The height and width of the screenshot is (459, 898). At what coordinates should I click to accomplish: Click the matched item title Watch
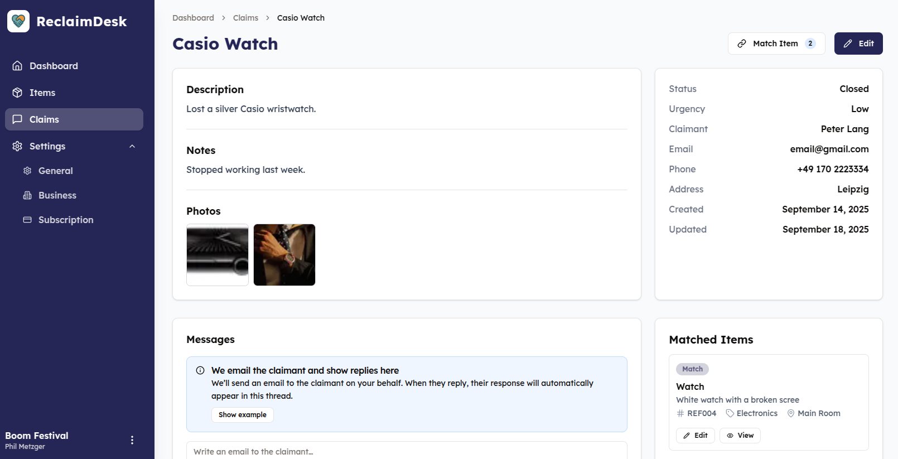[x=690, y=386]
